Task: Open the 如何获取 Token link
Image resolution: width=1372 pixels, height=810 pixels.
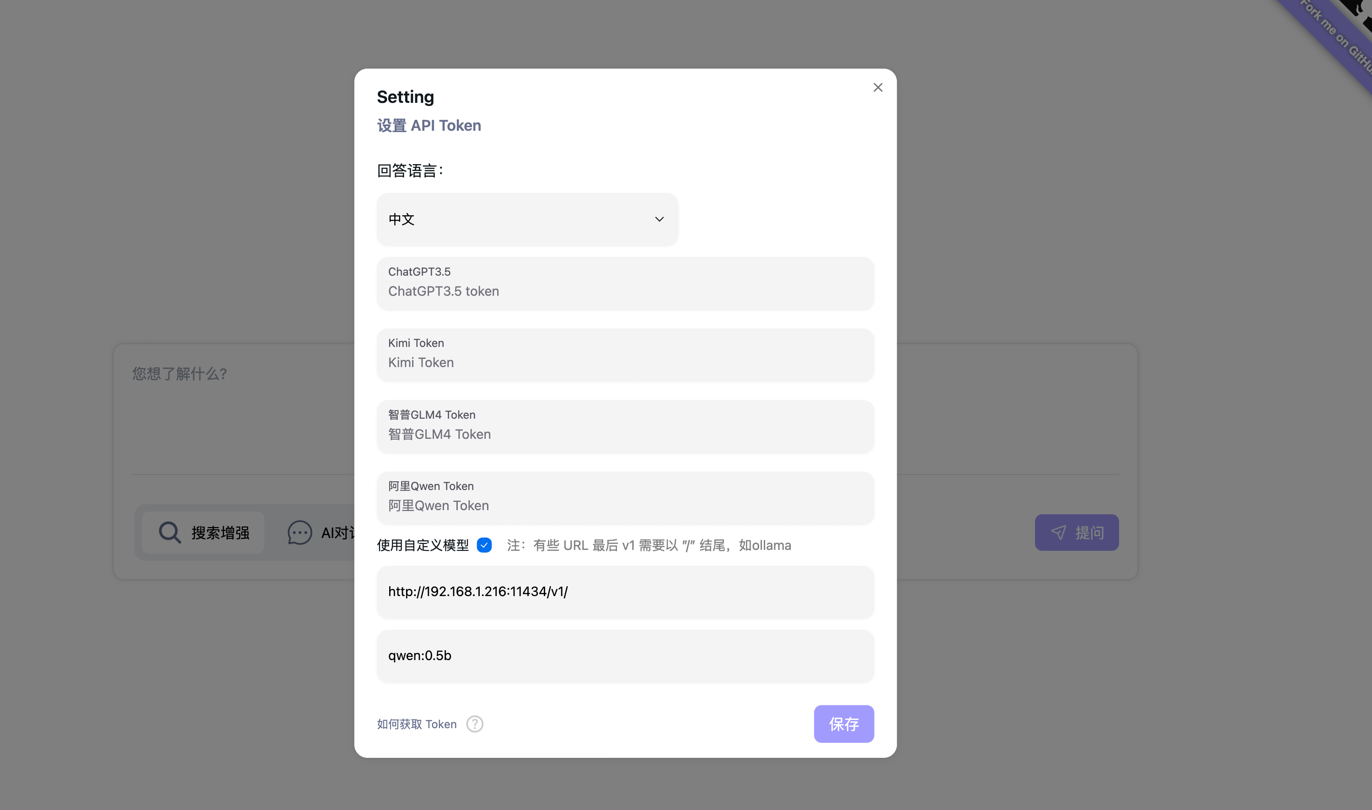Action: (417, 724)
